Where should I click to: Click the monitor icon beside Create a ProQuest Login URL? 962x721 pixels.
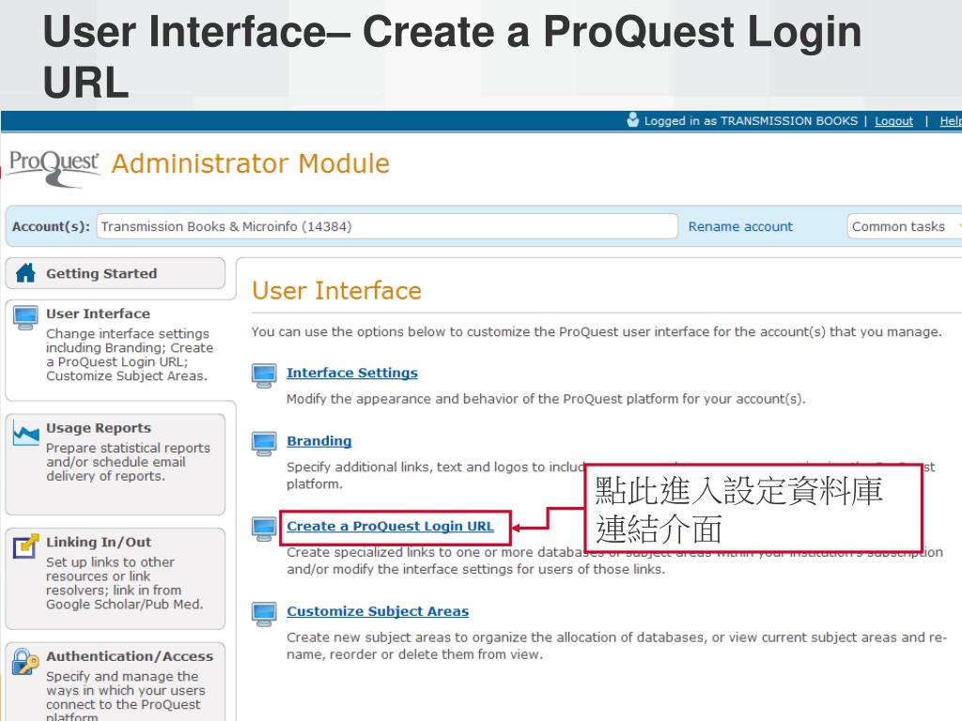coord(264,529)
